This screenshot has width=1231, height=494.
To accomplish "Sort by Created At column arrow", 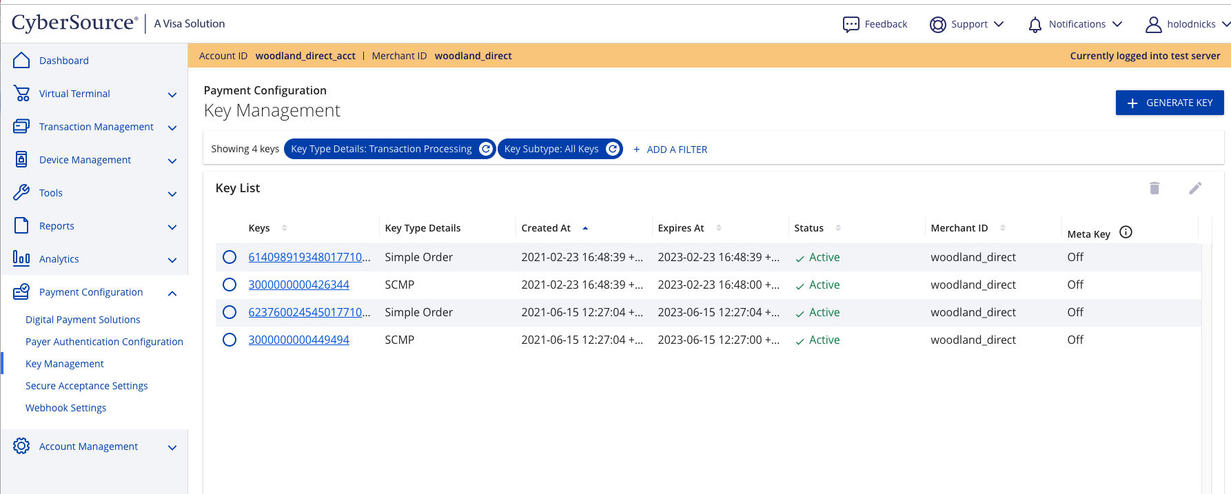I will 585,228.
